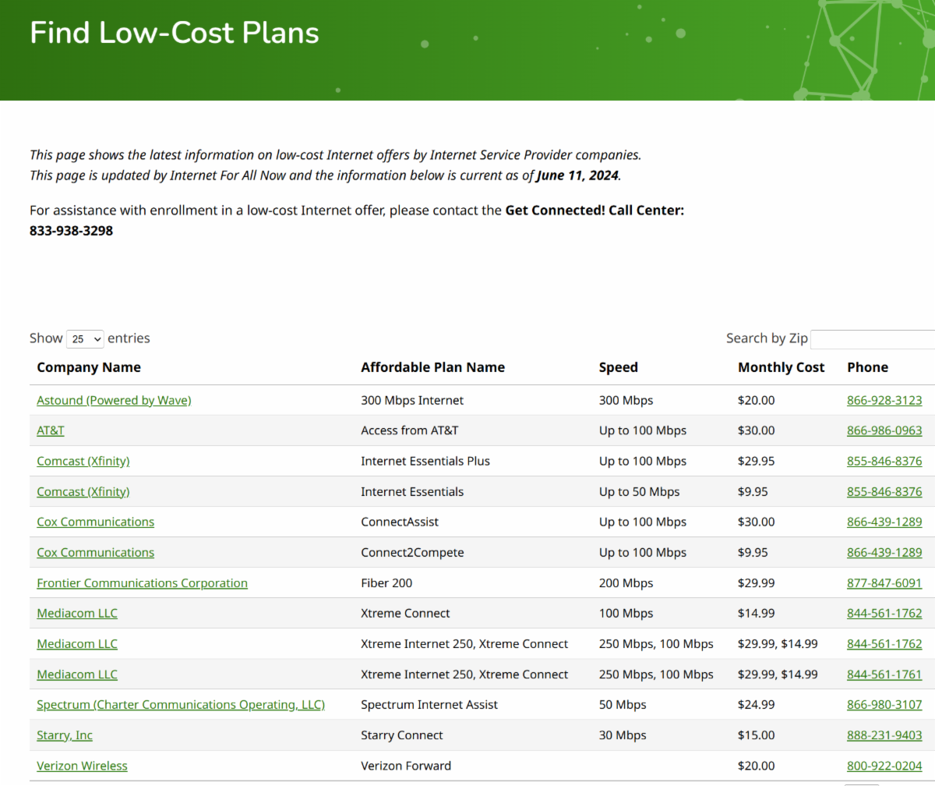Open the Show entries dropdown

tap(85, 339)
